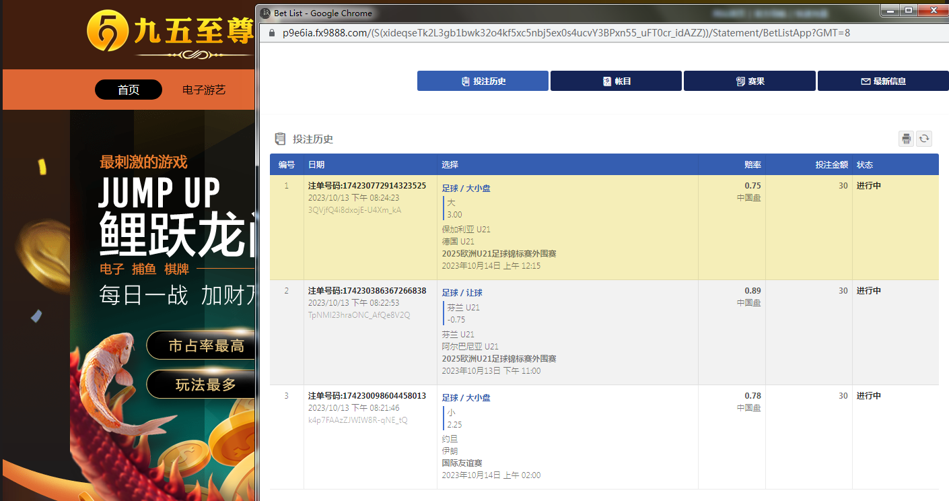
Task: Click the 编号 column header
Action: coord(287,164)
